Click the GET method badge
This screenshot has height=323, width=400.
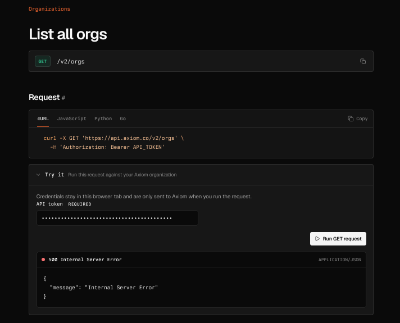pyautogui.click(x=43, y=61)
